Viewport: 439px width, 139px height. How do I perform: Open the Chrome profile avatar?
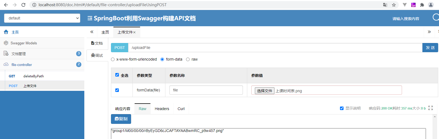pos(431,5)
